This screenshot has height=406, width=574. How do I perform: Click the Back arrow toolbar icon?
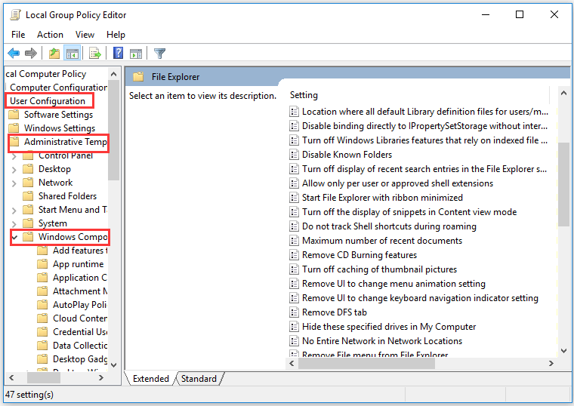(x=14, y=54)
